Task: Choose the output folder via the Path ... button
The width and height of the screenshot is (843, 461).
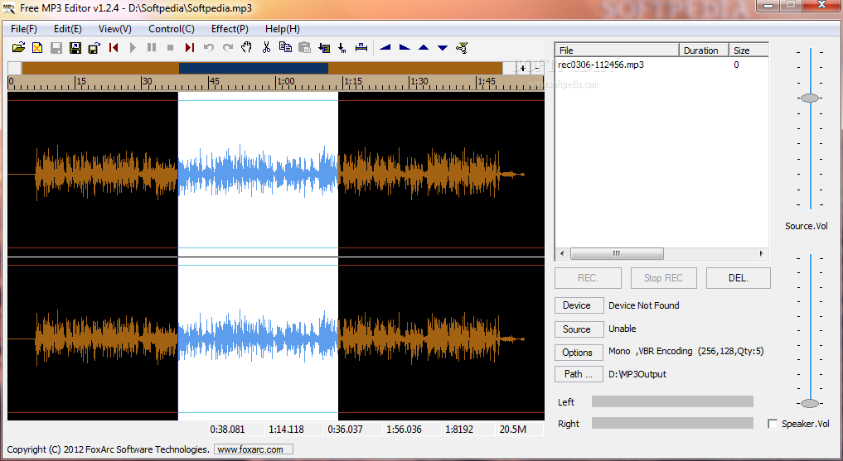Action: tap(579, 374)
